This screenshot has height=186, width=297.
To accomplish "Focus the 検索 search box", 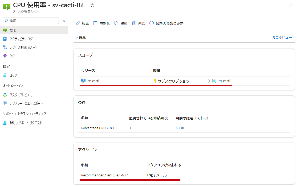I will click(31, 21).
